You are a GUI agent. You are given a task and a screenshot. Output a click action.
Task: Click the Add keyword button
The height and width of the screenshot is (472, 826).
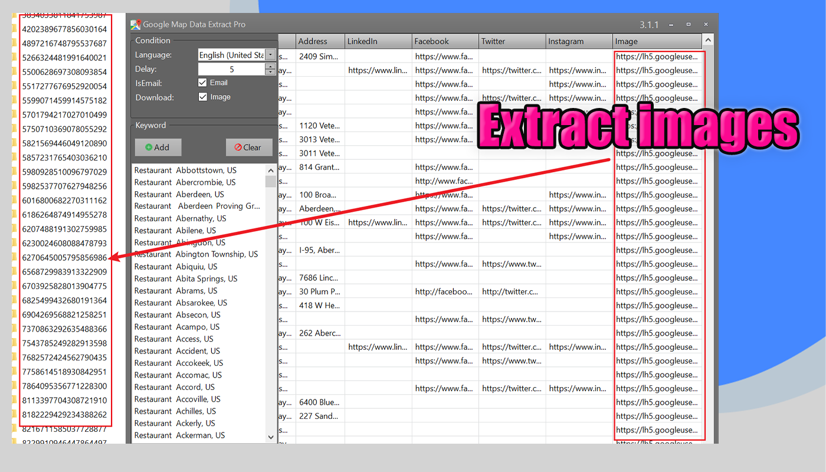tap(158, 147)
